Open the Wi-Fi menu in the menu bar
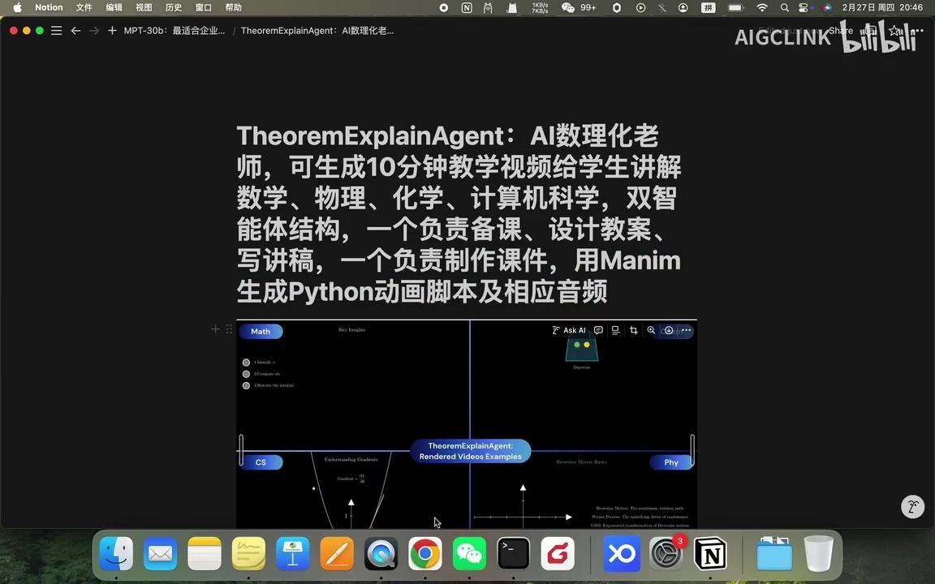The width and height of the screenshot is (935, 584). tap(761, 7)
